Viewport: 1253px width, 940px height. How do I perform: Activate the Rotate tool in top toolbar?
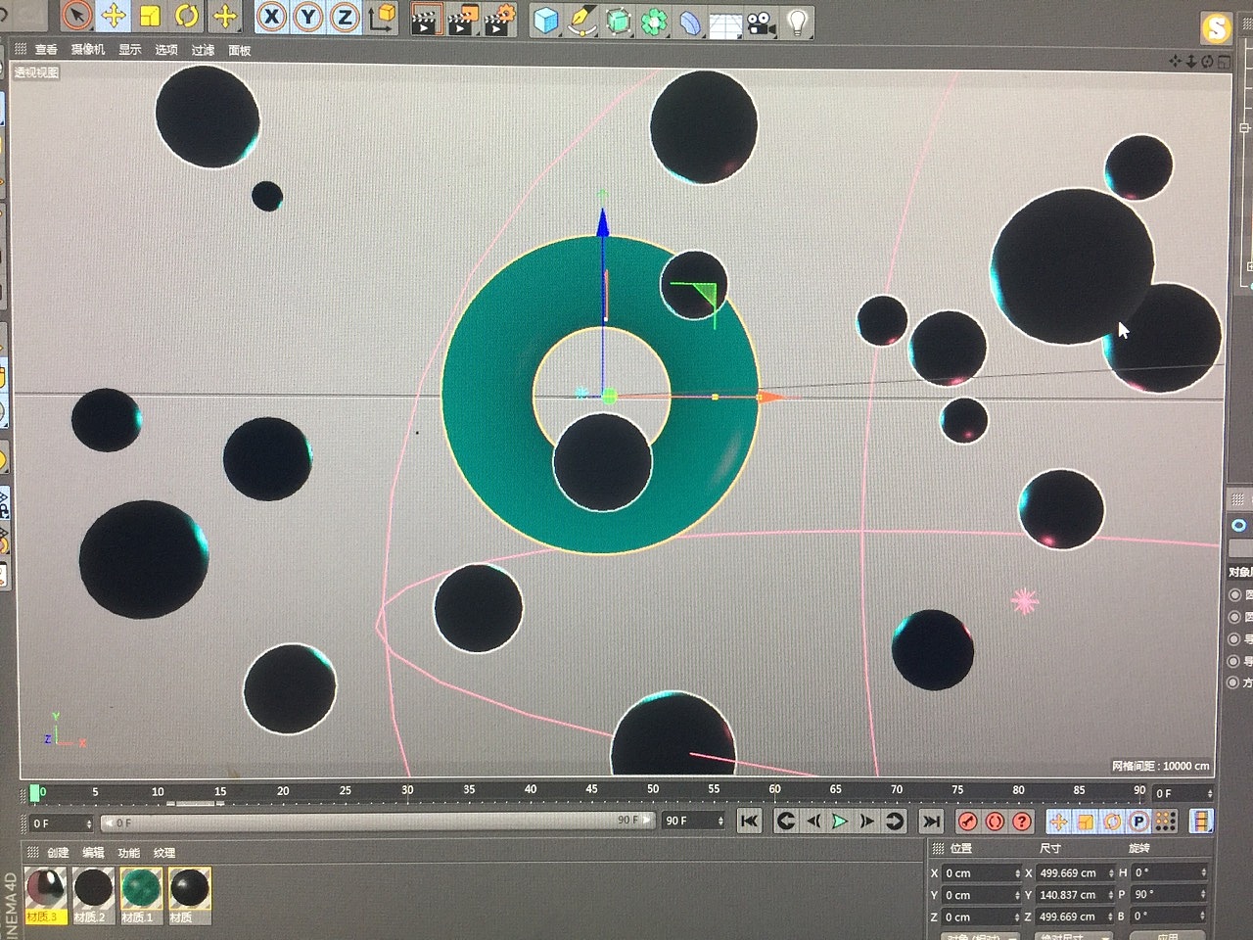pyautogui.click(x=186, y=16)
